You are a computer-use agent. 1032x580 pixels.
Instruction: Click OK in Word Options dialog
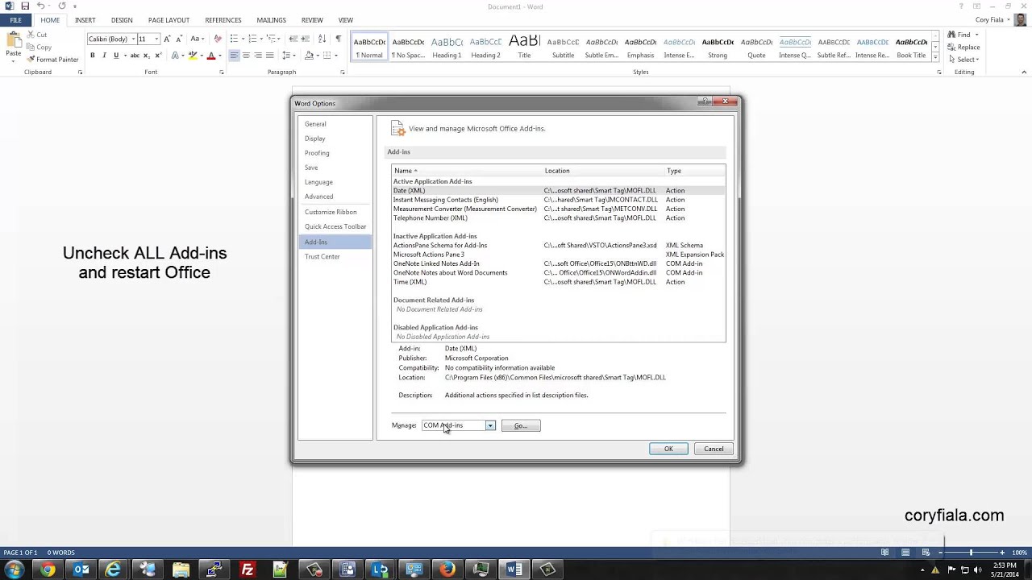coord(668,449)
